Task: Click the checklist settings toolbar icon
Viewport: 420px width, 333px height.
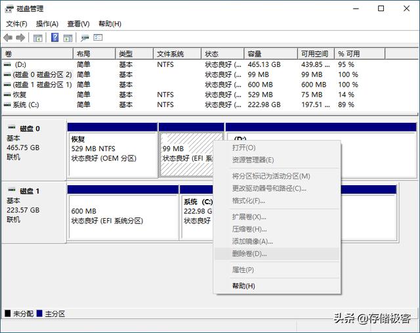Action: 98,37
